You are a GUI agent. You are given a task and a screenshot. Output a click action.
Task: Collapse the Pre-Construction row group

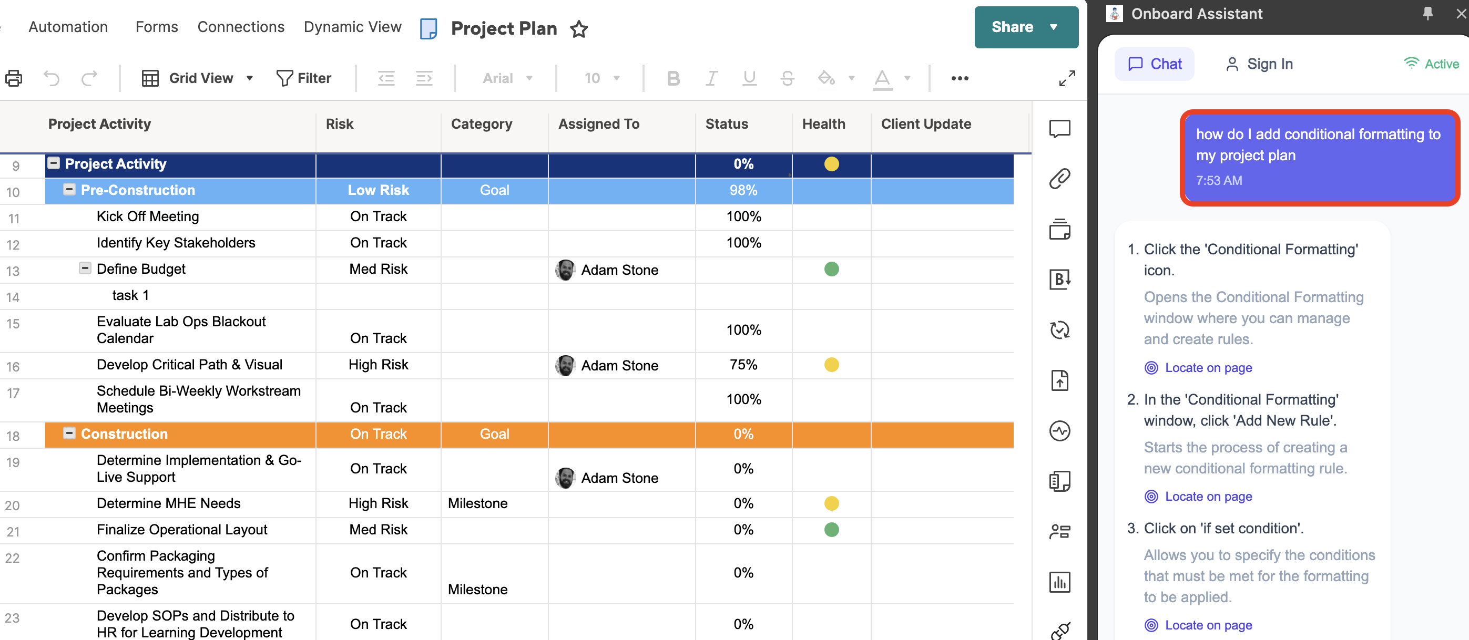click(x=69, y=190)
